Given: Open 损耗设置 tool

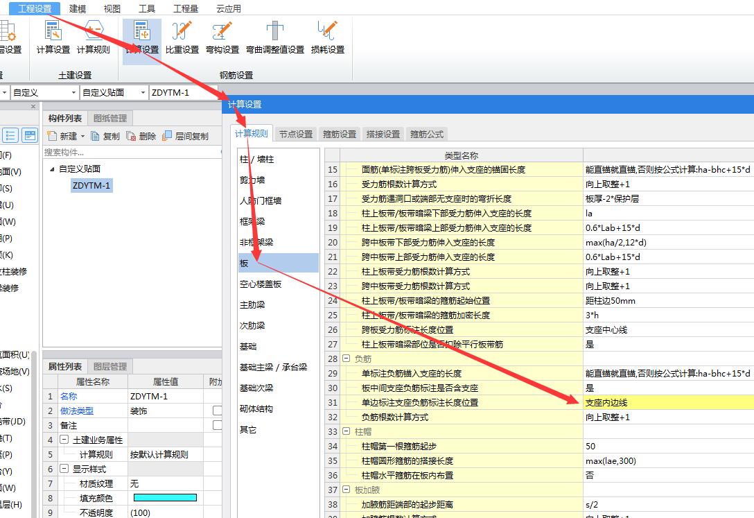Looking at the screenshot, I should point(328,37).
